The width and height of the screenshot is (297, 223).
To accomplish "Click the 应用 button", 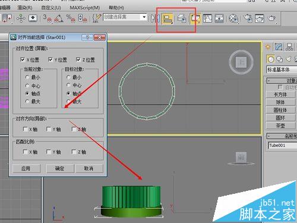I will tap(26, 168).
